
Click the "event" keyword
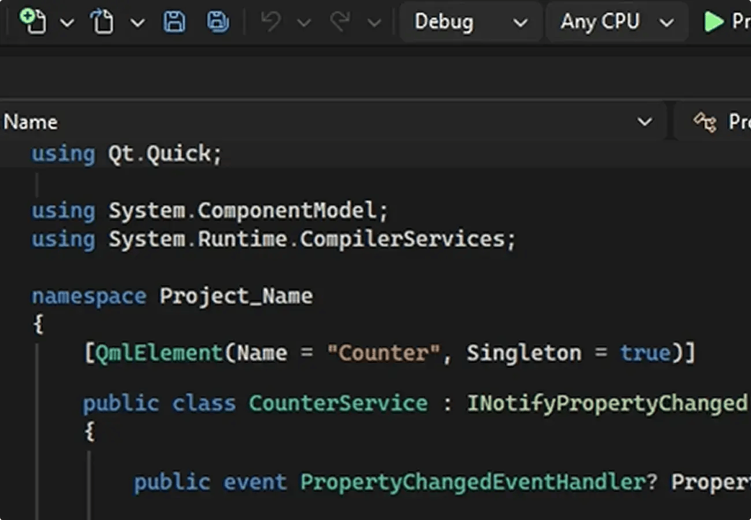pyautogui.click(x=255, y=482)
